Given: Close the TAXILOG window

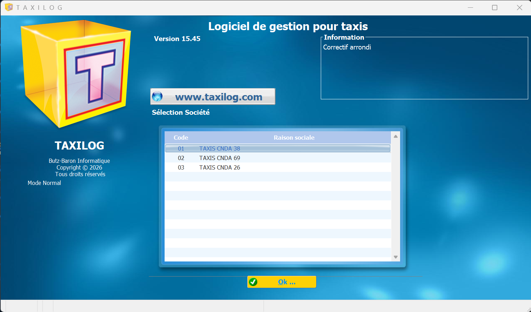Looking at the screenshot, I should [520, 7].
